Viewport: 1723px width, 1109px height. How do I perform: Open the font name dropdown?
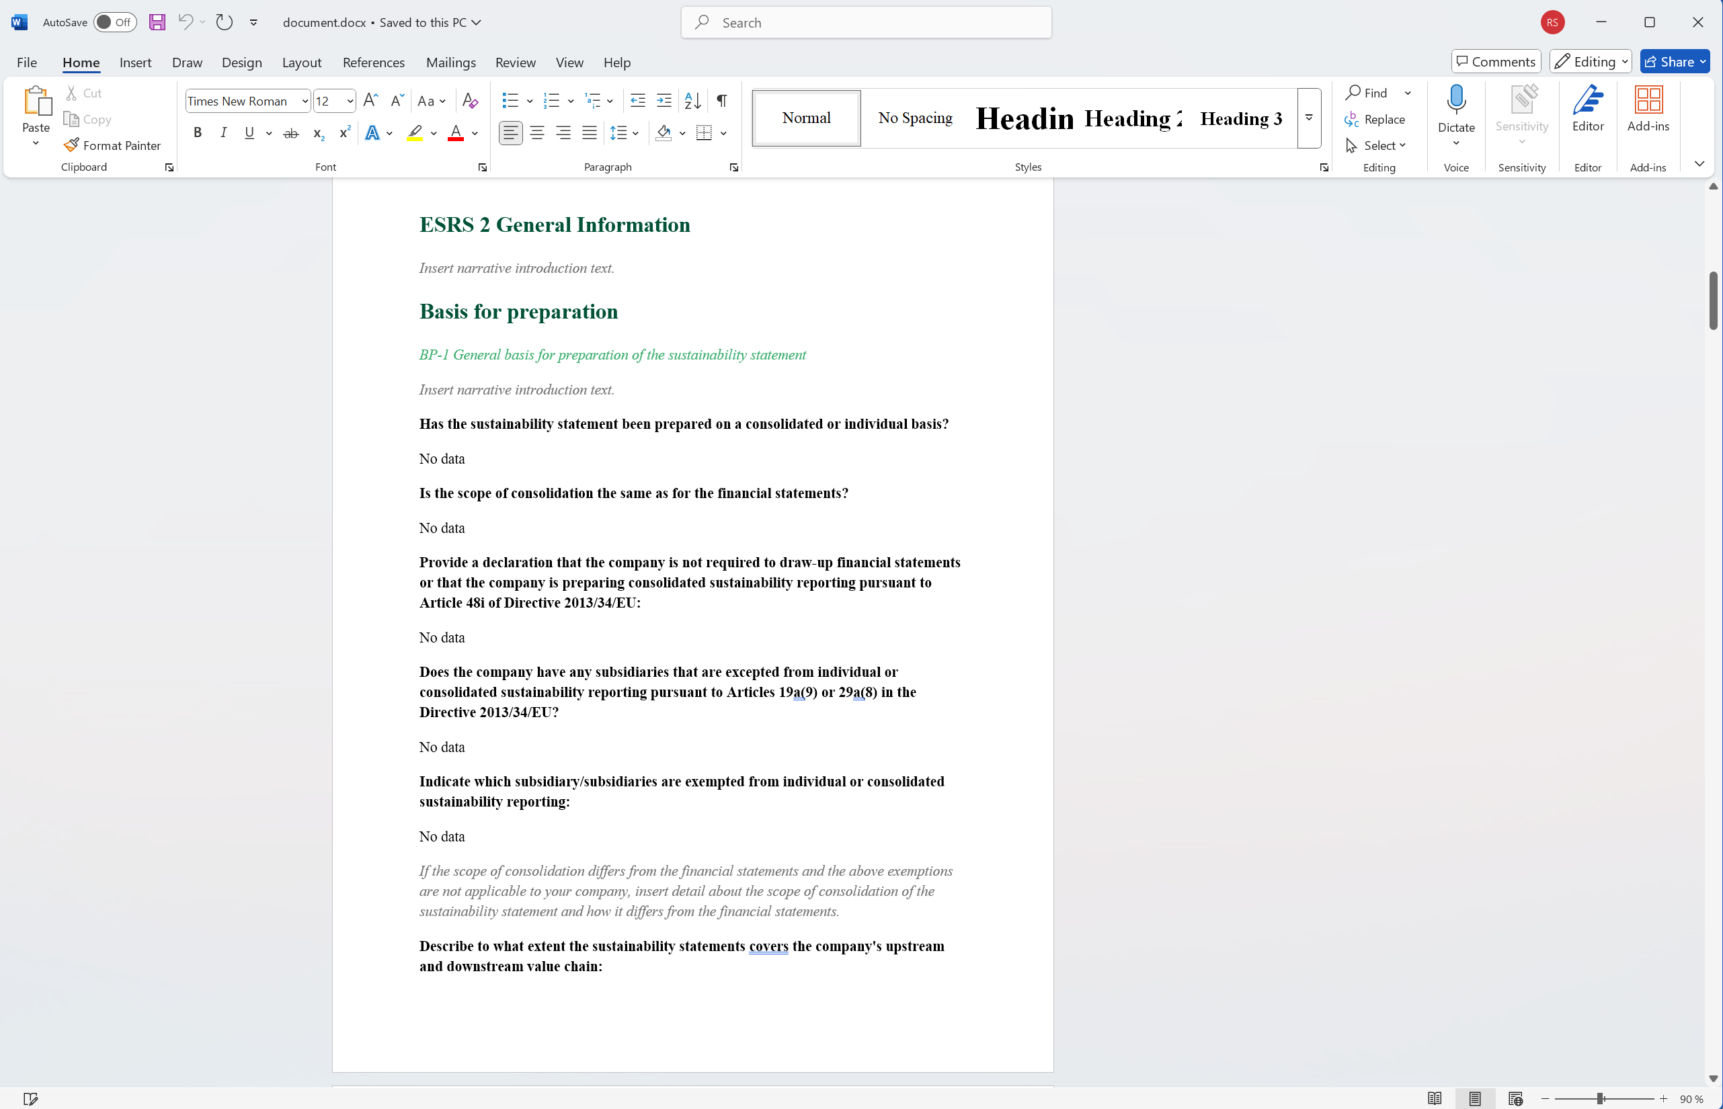point(305,101)
